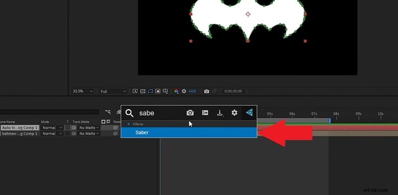Click parent pick whip for Auto-tr...ng Comp 1
398x195 pixels.
tap(115, 128)
